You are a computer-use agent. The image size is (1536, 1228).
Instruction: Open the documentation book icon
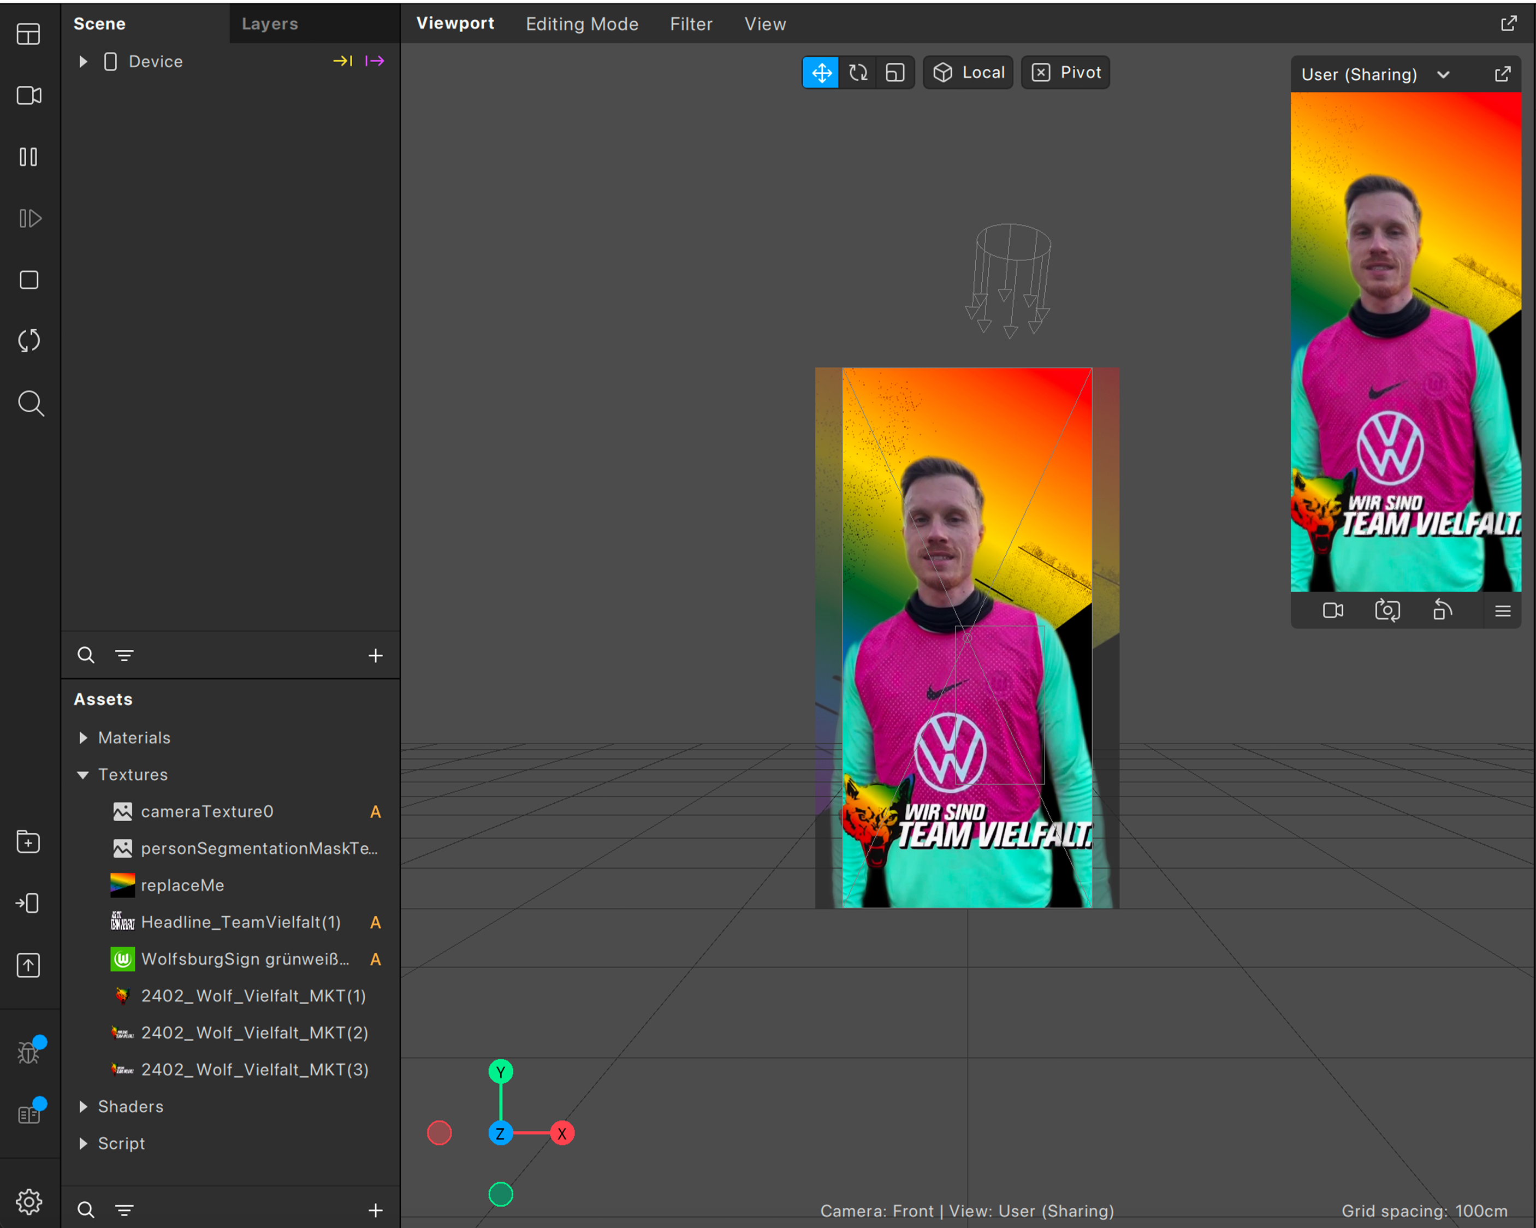[x=28, y=1114]
